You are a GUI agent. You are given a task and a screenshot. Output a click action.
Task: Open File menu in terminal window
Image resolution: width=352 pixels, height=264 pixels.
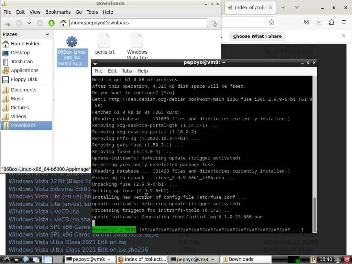[98, 71]
